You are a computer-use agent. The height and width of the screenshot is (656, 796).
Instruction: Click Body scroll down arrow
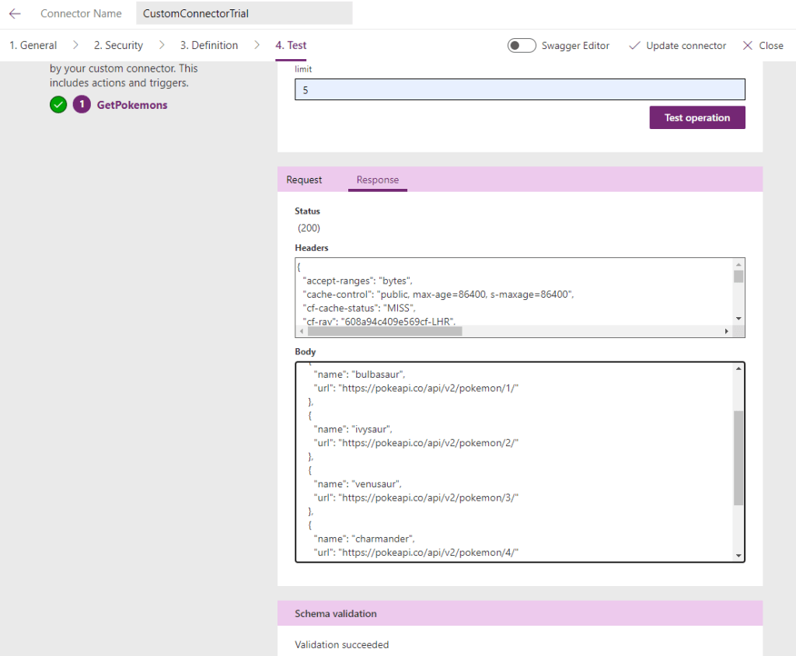(x=738, y=554)
